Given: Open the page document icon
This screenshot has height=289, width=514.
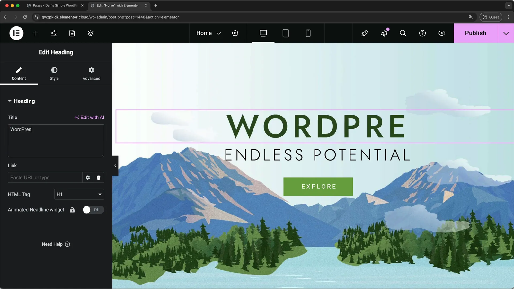Looking at the screenshot, I should pos(72,33).
